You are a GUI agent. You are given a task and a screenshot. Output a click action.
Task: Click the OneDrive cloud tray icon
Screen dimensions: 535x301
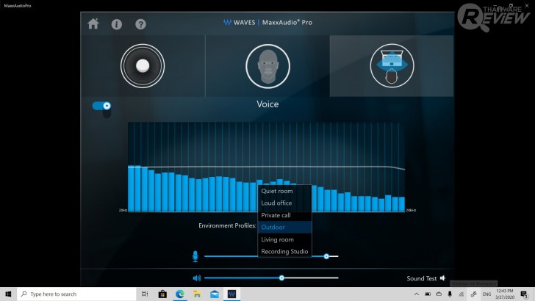(439, 294)
